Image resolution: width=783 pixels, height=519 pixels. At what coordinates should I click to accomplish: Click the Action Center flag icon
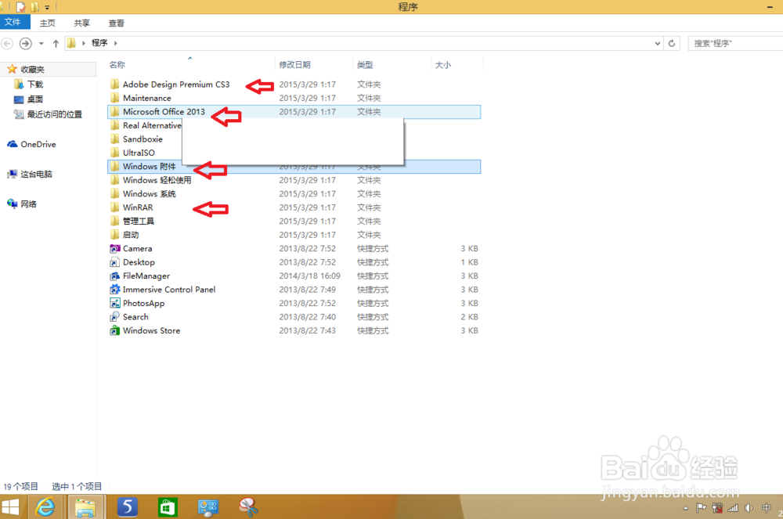tap(701, 508)
